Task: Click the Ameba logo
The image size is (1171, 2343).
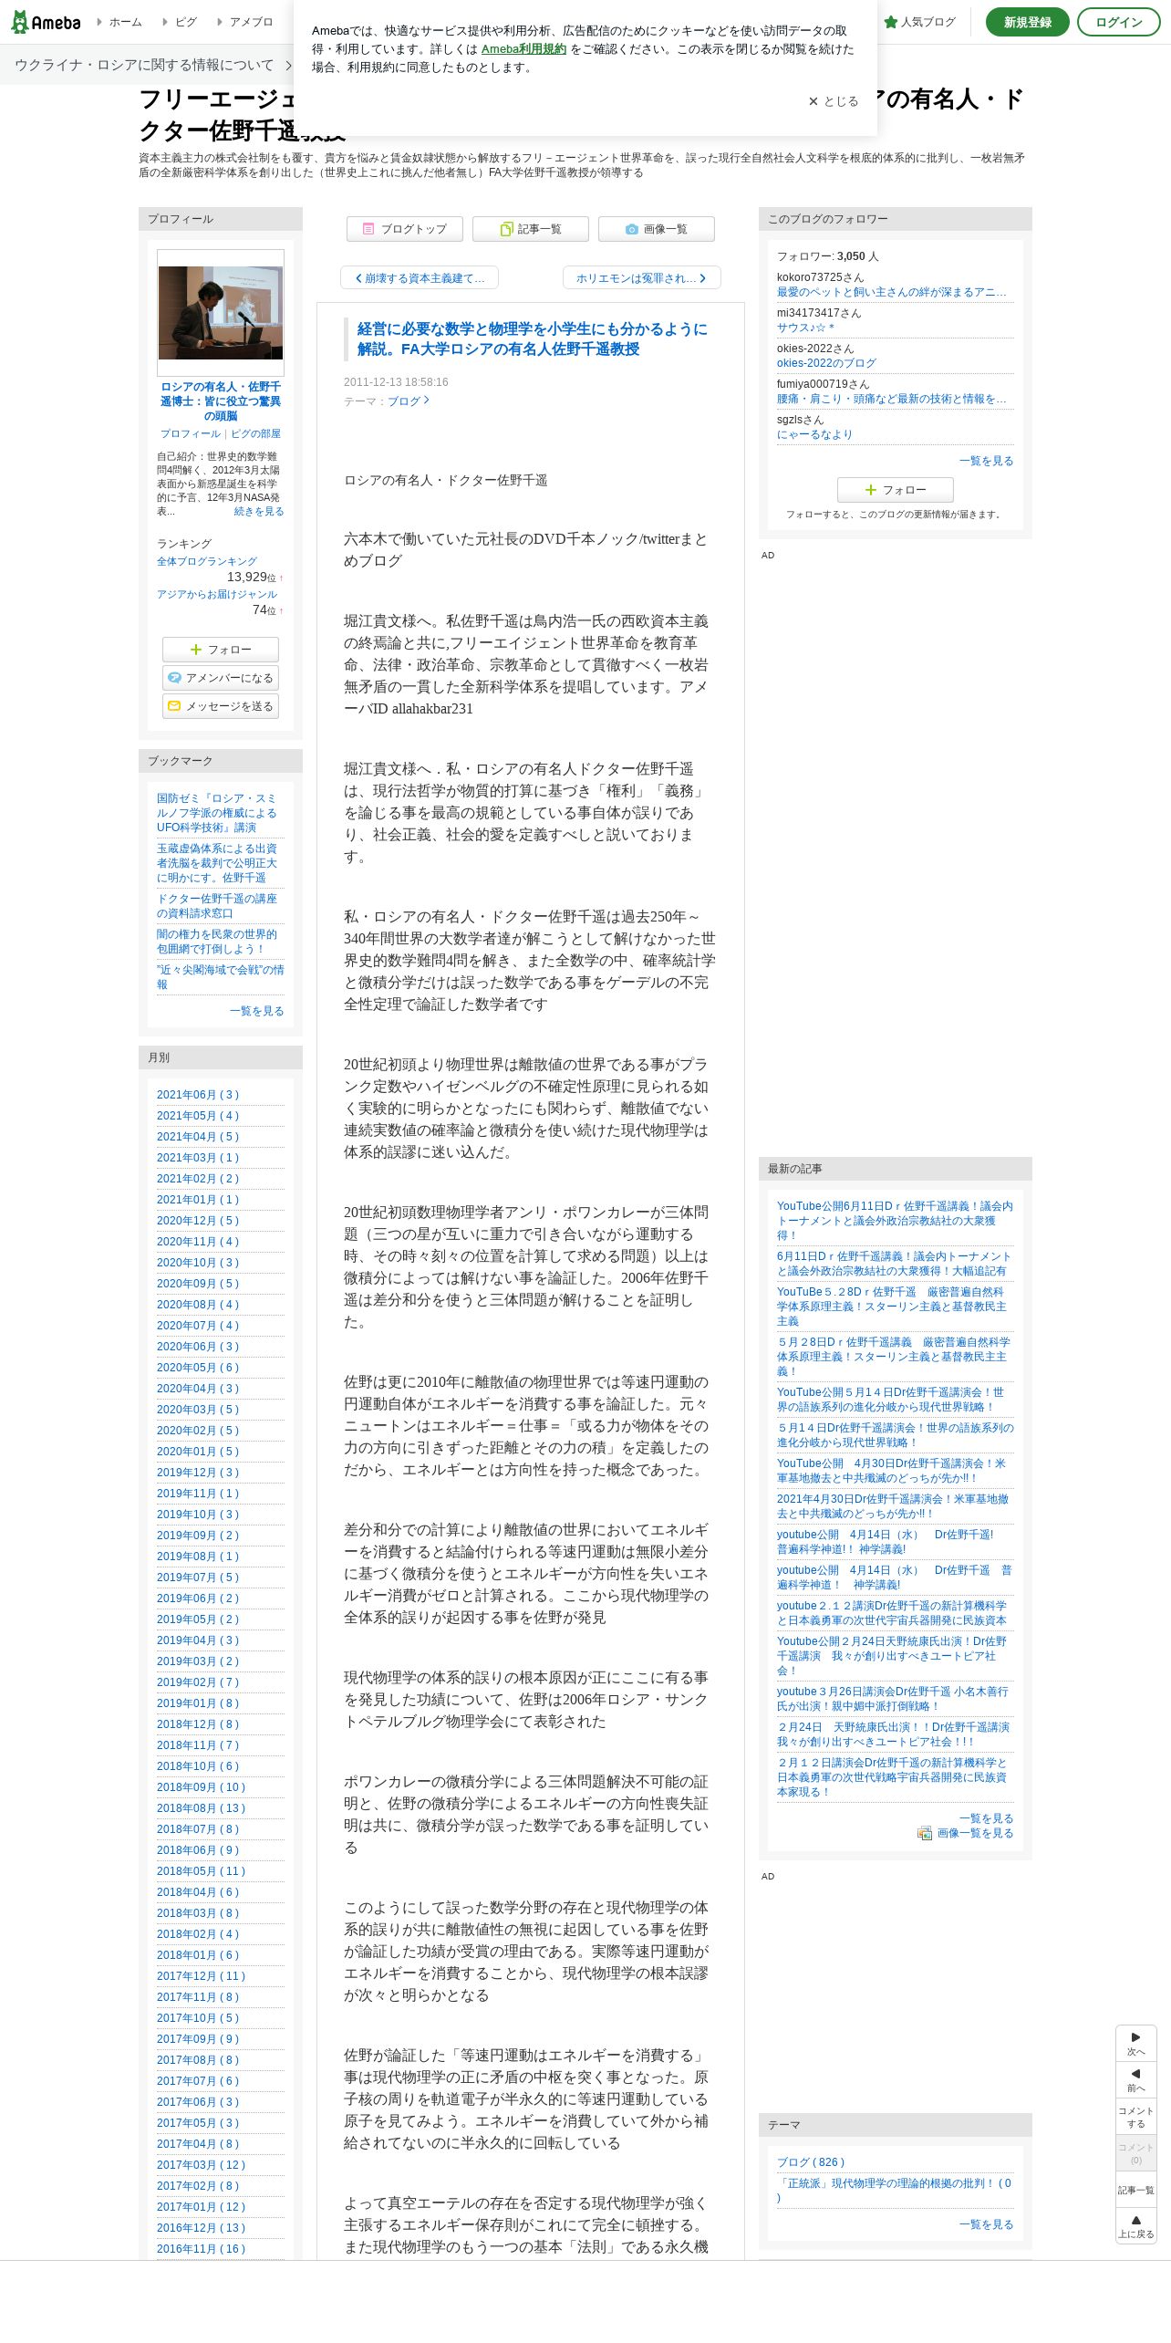Action: coord(46,22)
